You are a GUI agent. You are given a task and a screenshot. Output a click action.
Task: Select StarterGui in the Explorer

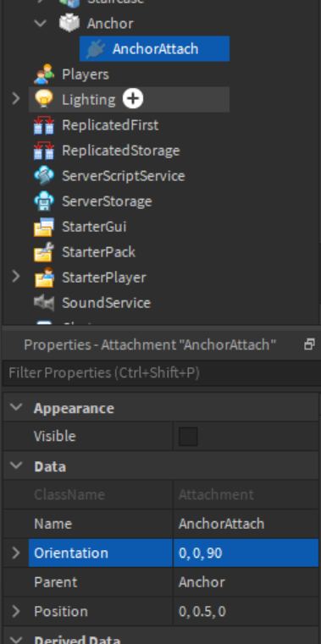tap(94, 227)
